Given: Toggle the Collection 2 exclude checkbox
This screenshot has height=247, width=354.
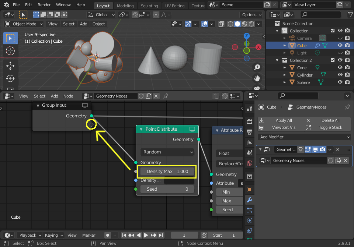Looking at the screenshot, I should [333, 60].
